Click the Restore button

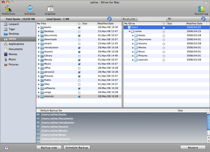coord(193,147)
